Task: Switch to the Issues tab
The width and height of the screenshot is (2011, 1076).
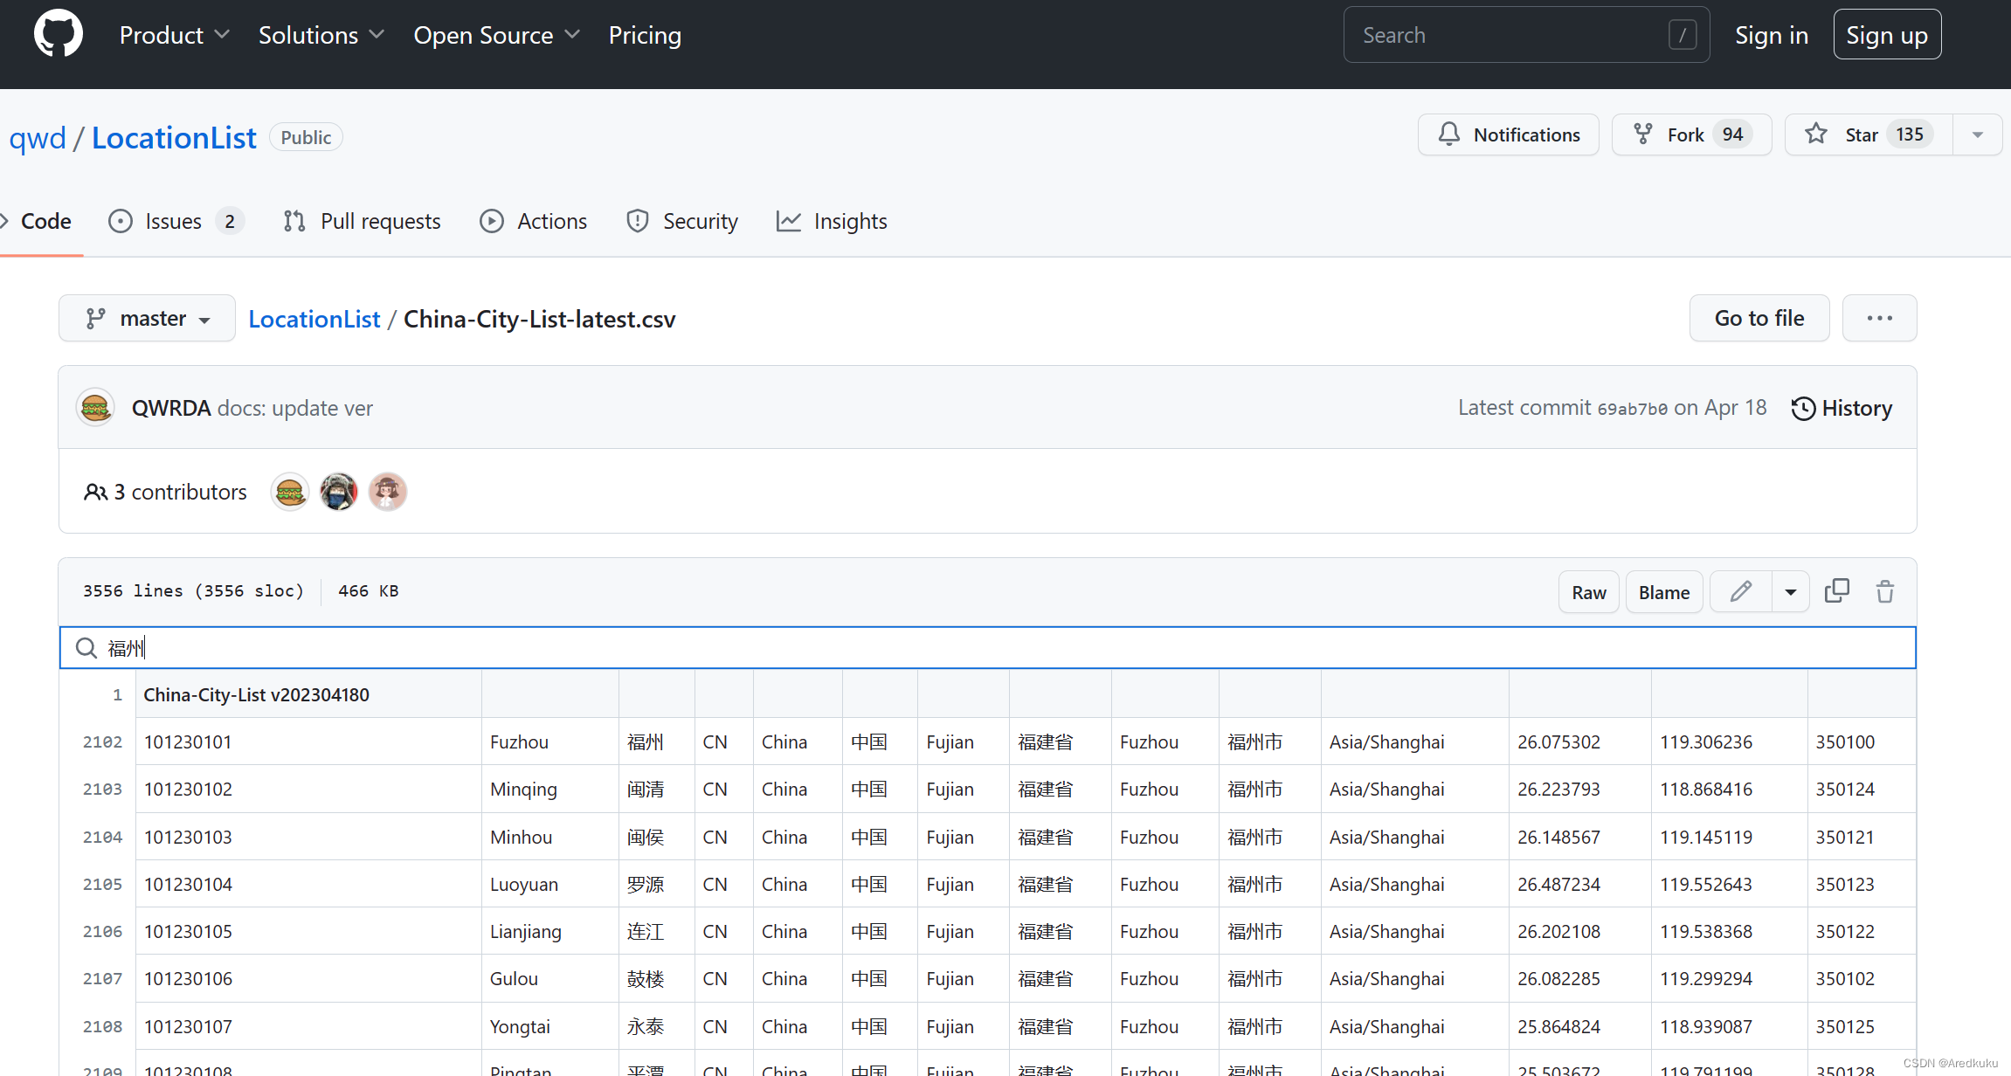Action: (176, 222)
